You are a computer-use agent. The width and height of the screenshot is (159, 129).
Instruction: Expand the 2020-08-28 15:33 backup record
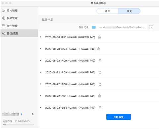click(40, 49)
